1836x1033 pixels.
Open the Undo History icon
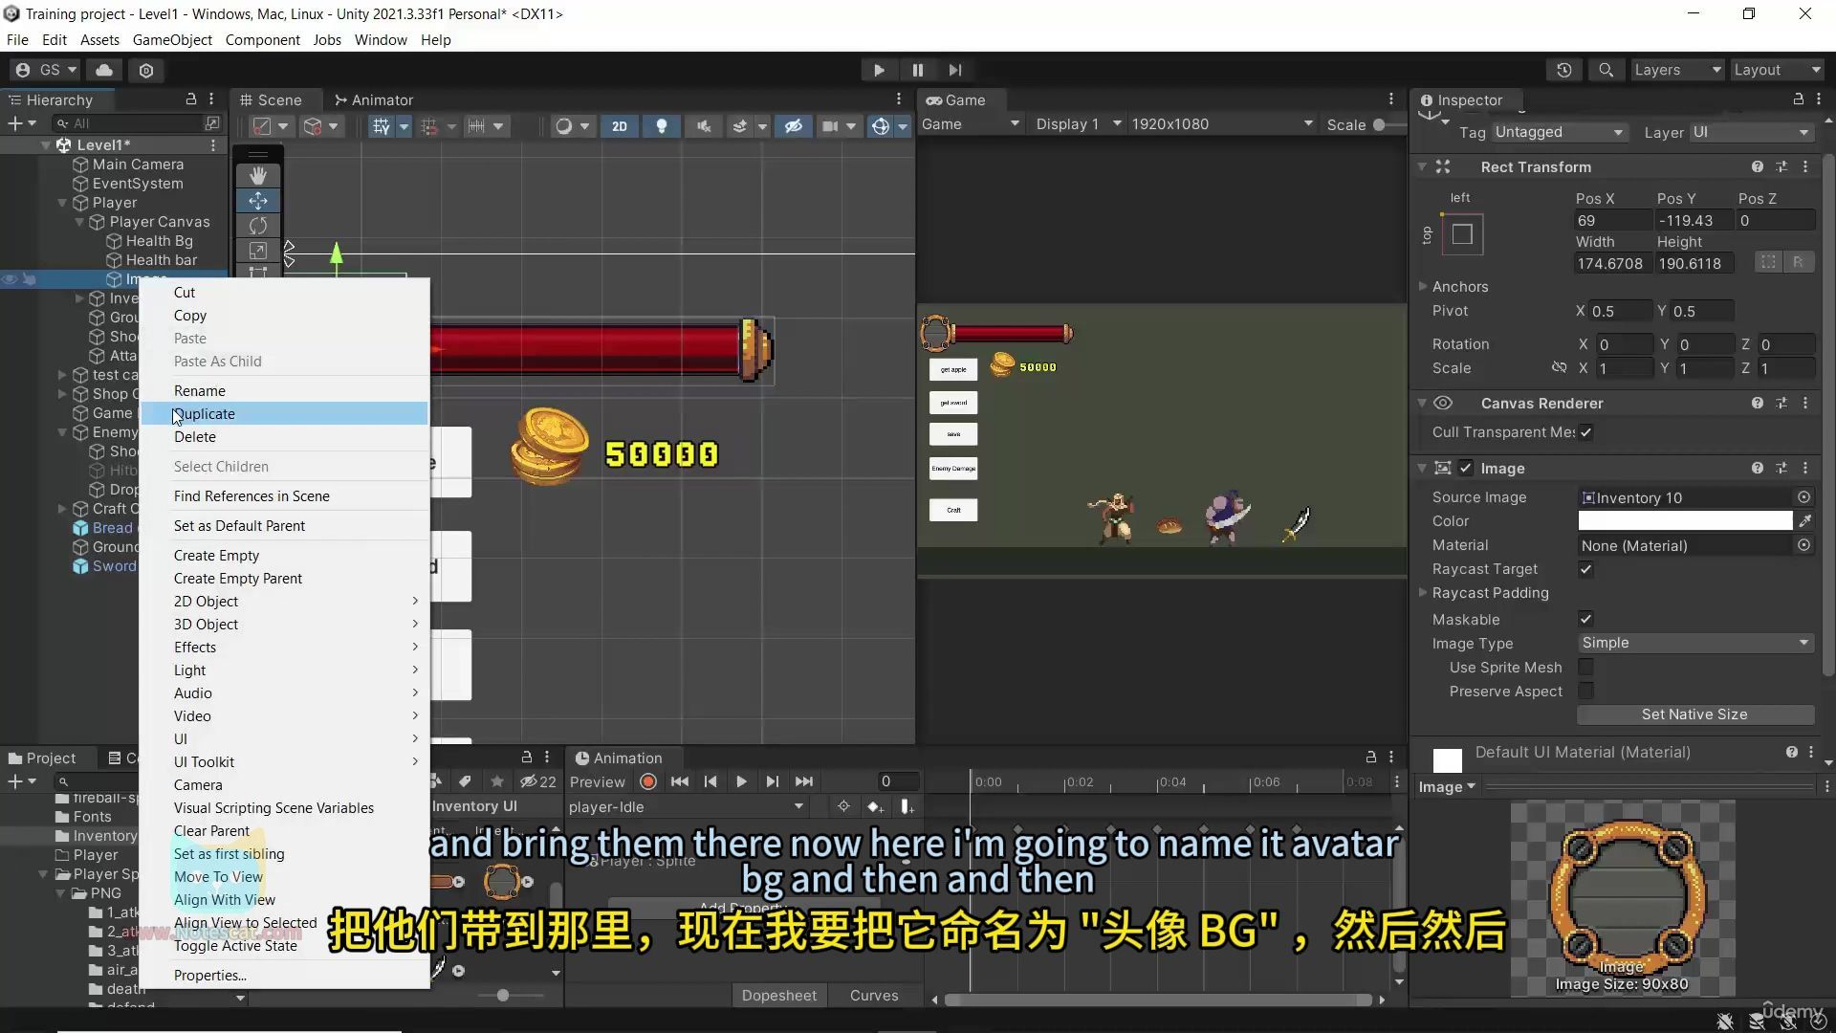coord(1564,70)
